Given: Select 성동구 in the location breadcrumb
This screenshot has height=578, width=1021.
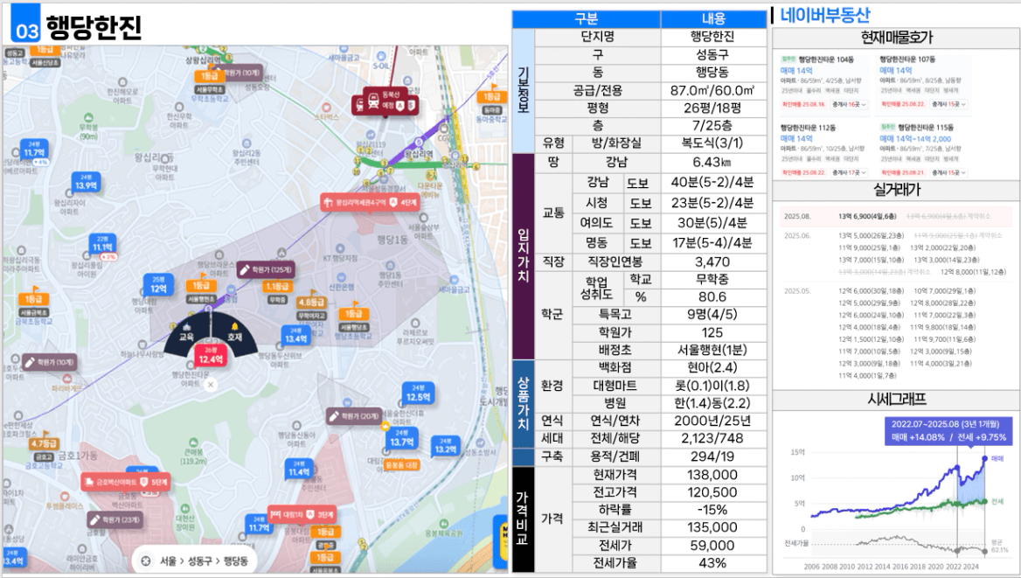Looking at the screenshot, I should point(200,561).
